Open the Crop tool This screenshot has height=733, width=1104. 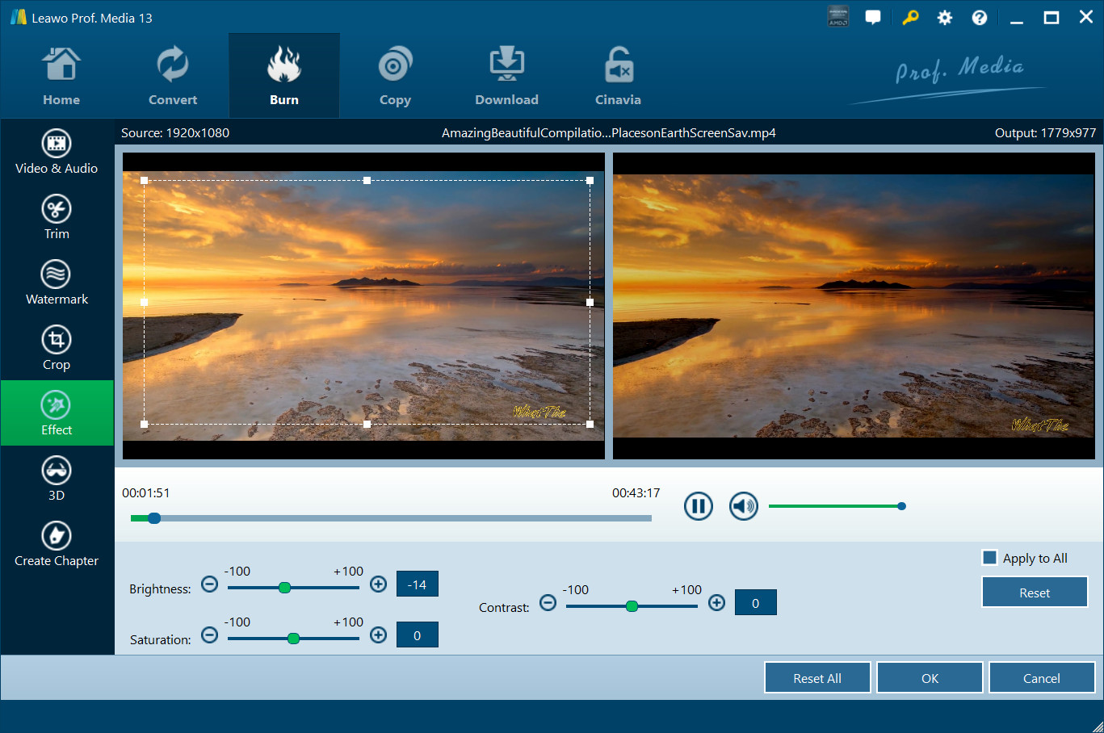[57, 348]
